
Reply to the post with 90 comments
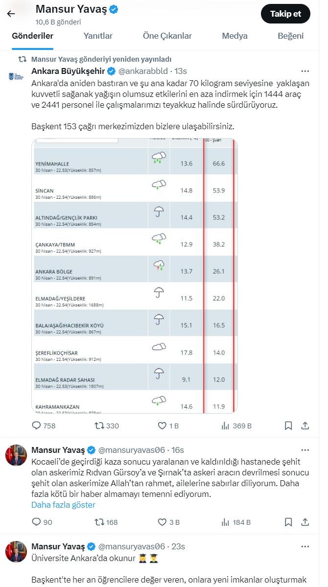pos(36,522)
